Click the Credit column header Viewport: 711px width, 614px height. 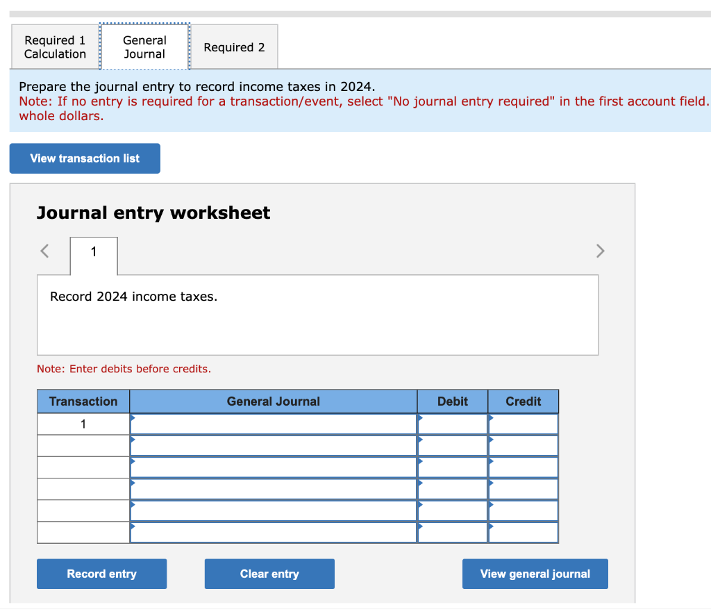point(524,401)
